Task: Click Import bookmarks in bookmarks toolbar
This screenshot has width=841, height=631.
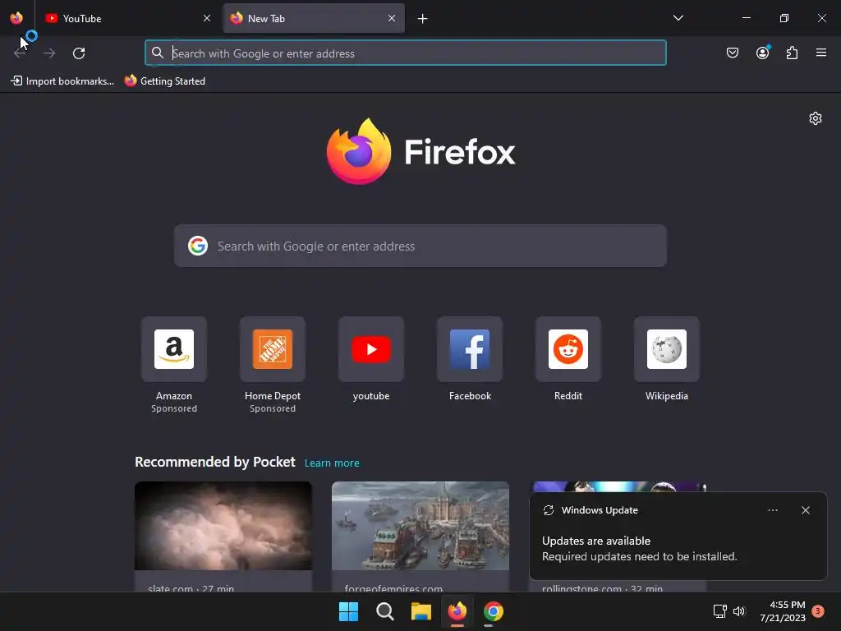Action: (x=62, y=81)
